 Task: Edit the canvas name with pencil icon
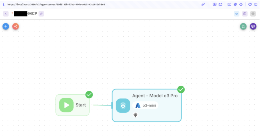pos(41,14)
